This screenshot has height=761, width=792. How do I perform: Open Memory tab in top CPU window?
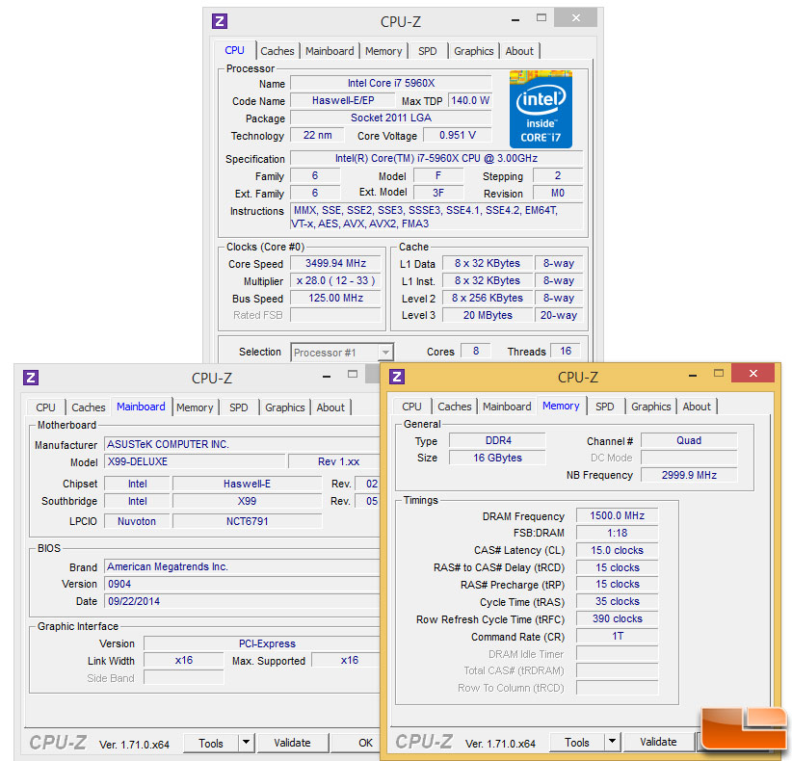(x=383, y=51)
